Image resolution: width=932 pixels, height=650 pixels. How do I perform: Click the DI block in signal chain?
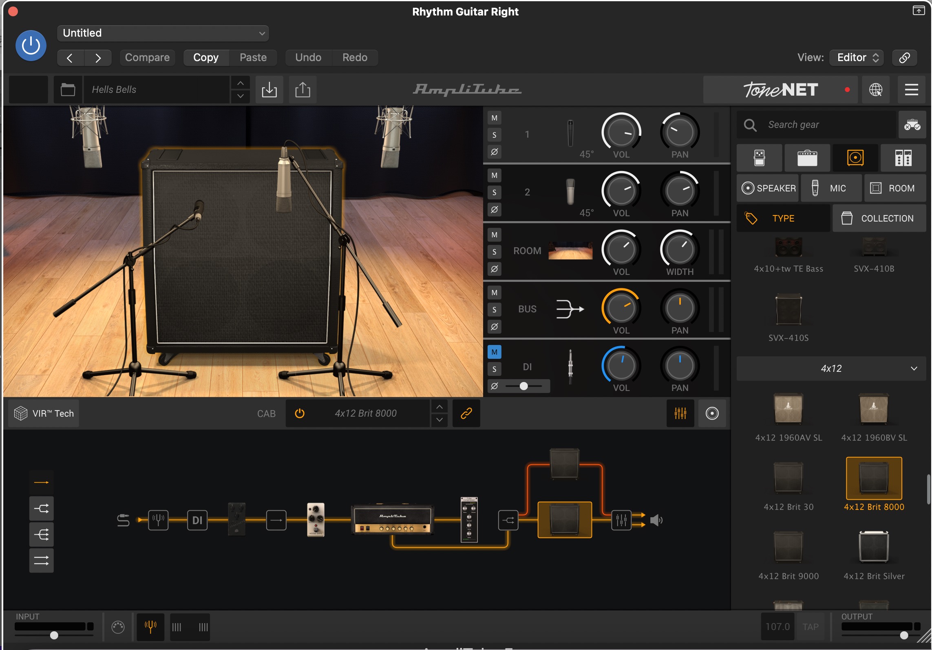point(197,520)
